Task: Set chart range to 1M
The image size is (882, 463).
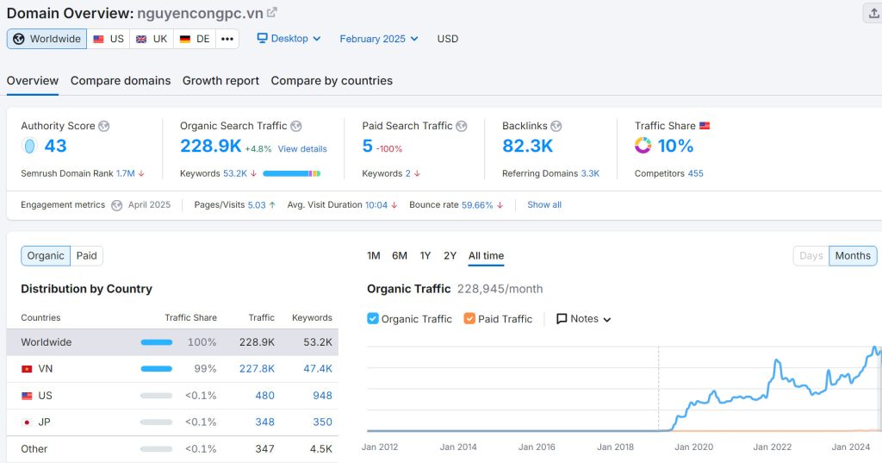Action: click(374, 256)
